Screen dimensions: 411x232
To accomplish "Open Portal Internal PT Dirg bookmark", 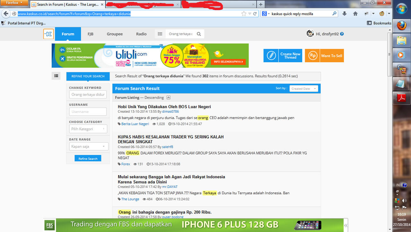I will pos(24,23).
